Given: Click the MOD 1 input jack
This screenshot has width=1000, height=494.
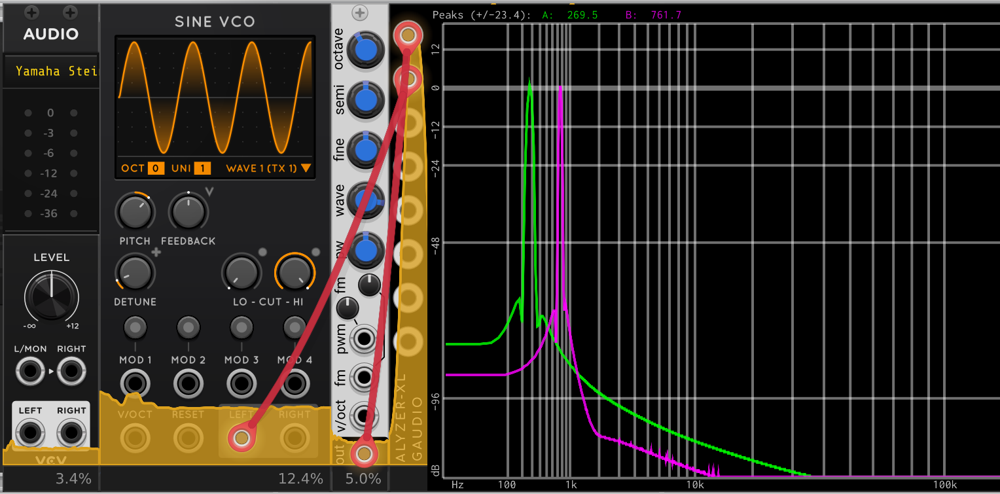Looking at the screenshot, I should (135, 383).
